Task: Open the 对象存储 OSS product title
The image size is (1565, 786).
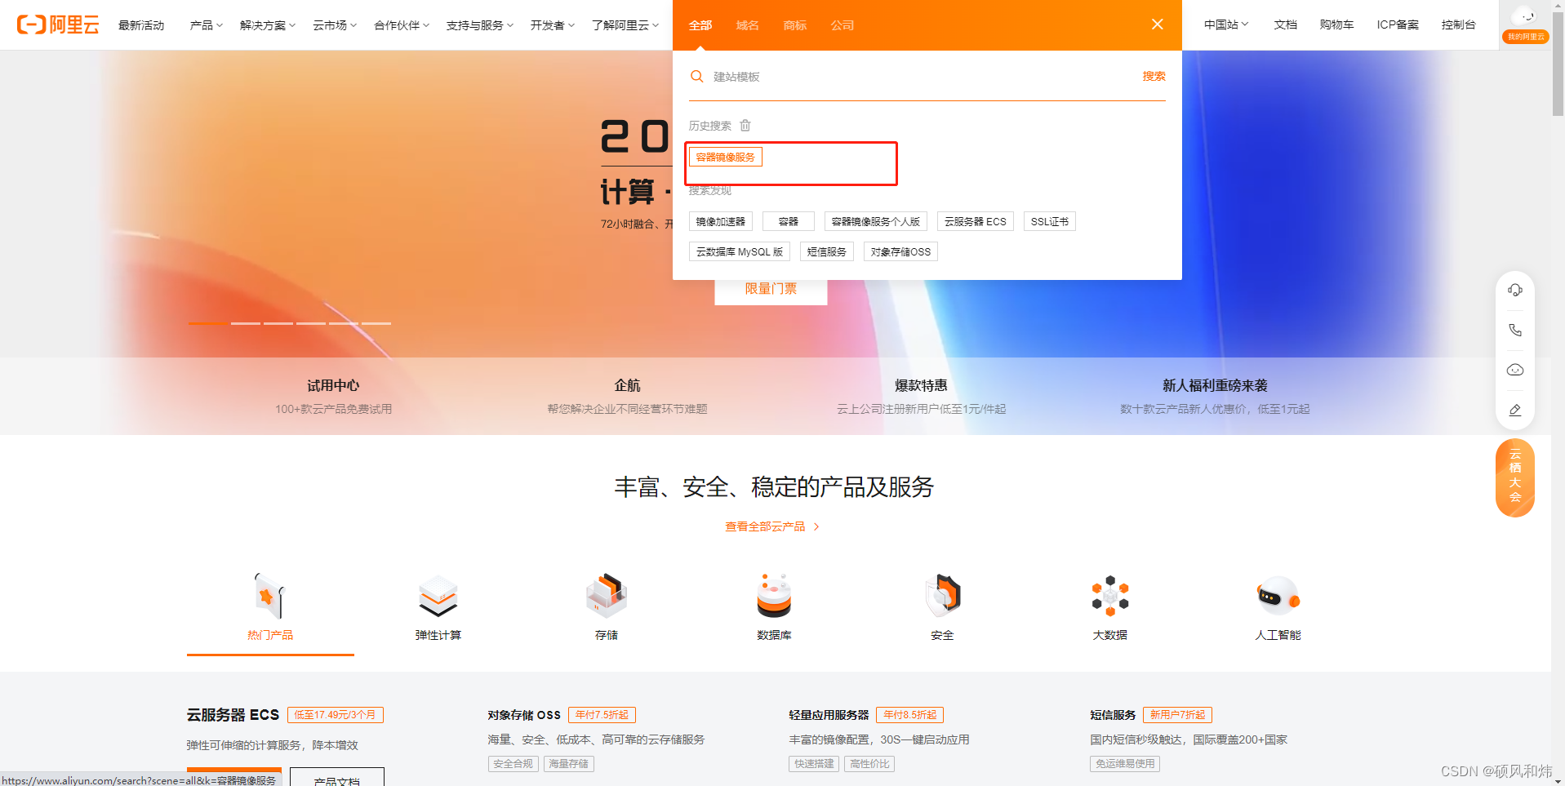Action: pyautogui.click(x=524, y=715)
